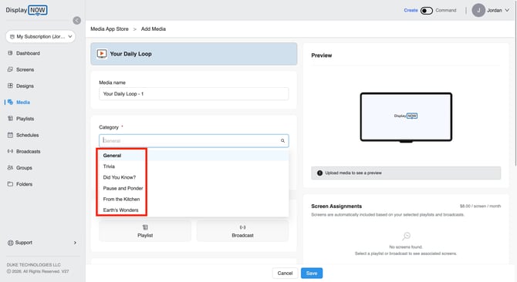517x282 pixels.
Task: Click the search icon in Category field
Action: pos(282,141)
